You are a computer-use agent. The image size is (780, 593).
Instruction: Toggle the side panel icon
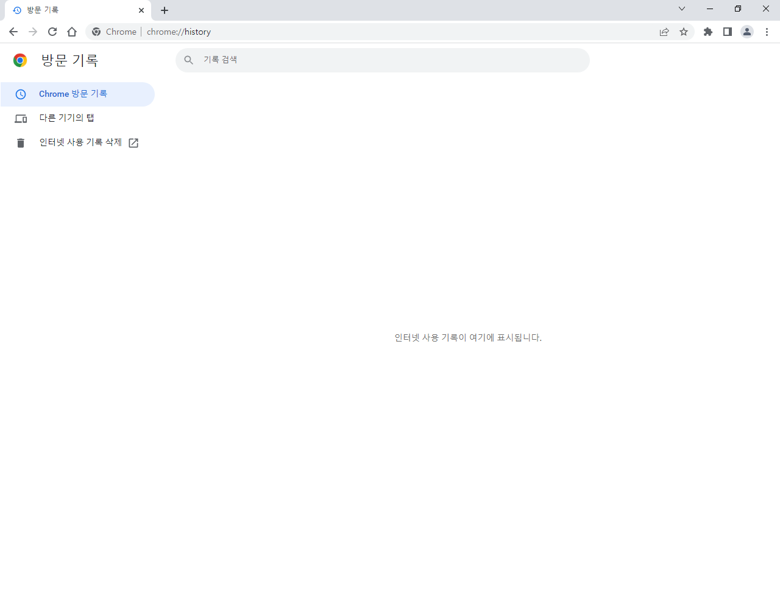click(x=728, y=32)
